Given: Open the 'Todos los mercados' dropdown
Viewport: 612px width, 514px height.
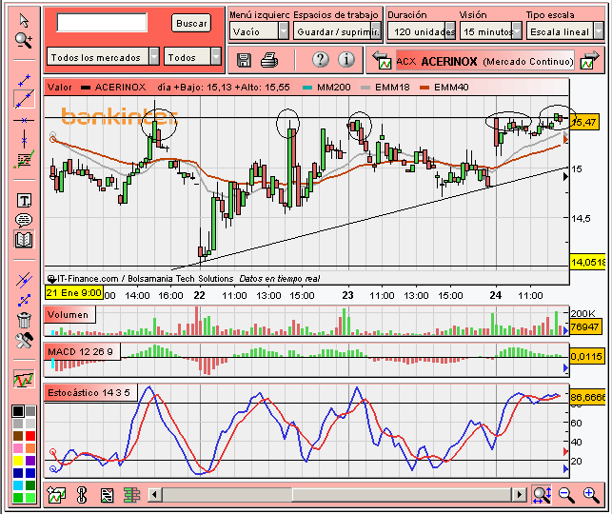Looking at the screenshot, I should 103,57.
